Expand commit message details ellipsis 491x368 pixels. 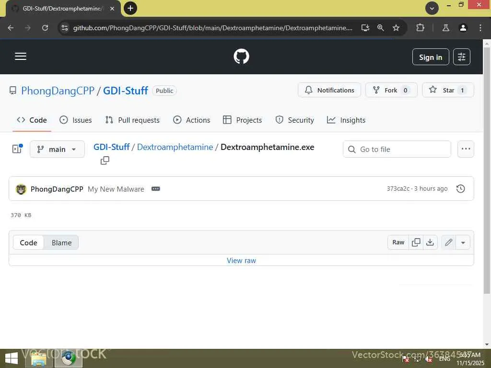(156, 189)
